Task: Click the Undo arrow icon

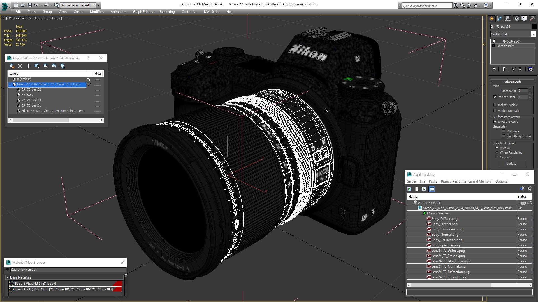Action: click(36, 5)
